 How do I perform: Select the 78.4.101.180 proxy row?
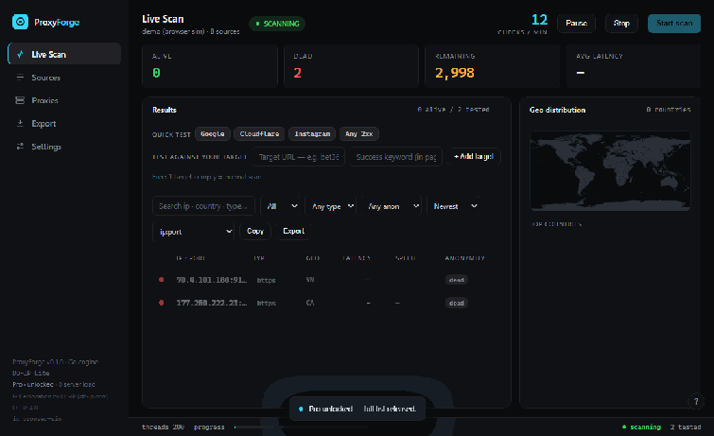pos(326,280)
